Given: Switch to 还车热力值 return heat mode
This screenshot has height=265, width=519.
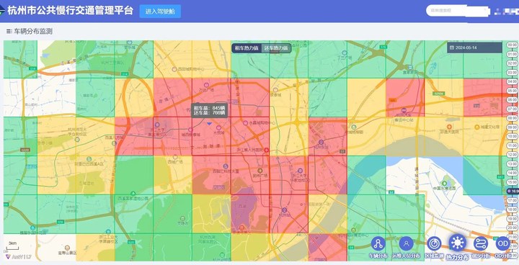Looking at the screenshot, I should click(276, 48).
